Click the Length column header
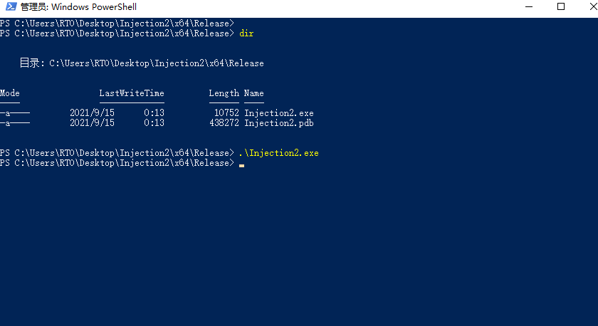598x326 pixels. coord(224,93)
